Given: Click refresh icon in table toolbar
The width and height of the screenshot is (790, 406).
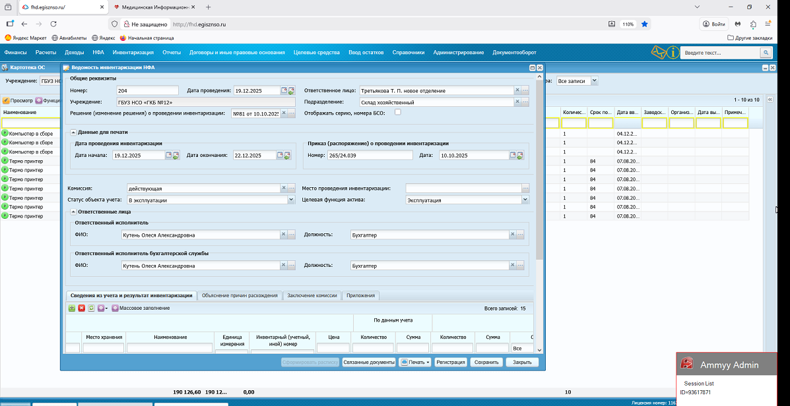Looking at the screenshot, I should (x=91, y=308).
